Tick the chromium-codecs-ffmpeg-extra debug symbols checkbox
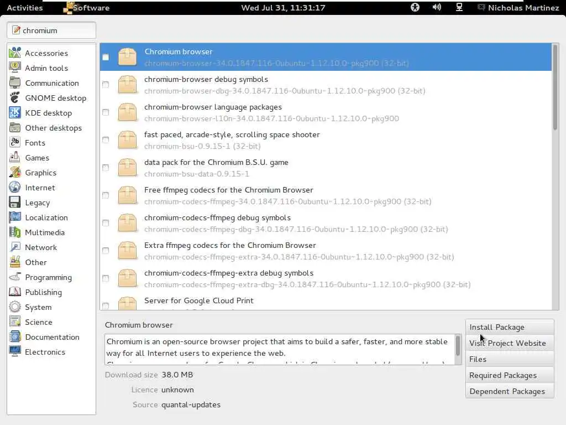The width and height of the screenshot is (566, 425). pyautogui.click(x=106, y=278)
